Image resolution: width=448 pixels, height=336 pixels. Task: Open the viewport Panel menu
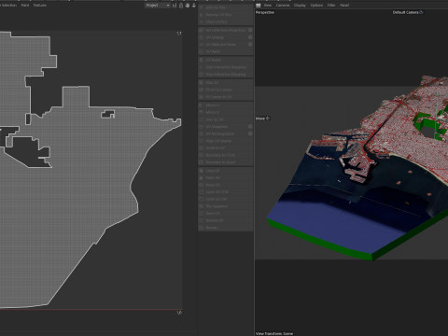pos(344,6)
